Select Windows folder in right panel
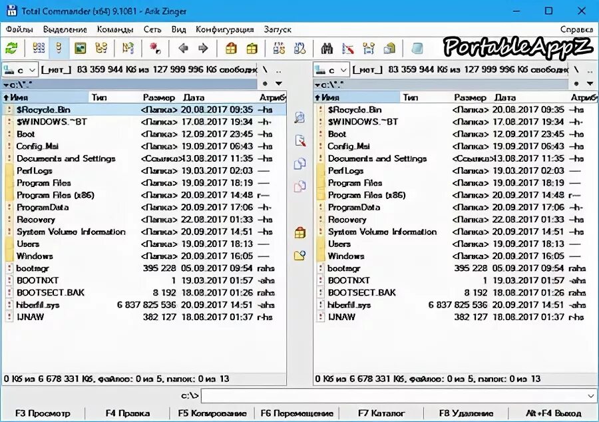The width and height of the screenshot is (599, 422). (x=455, y=256)
